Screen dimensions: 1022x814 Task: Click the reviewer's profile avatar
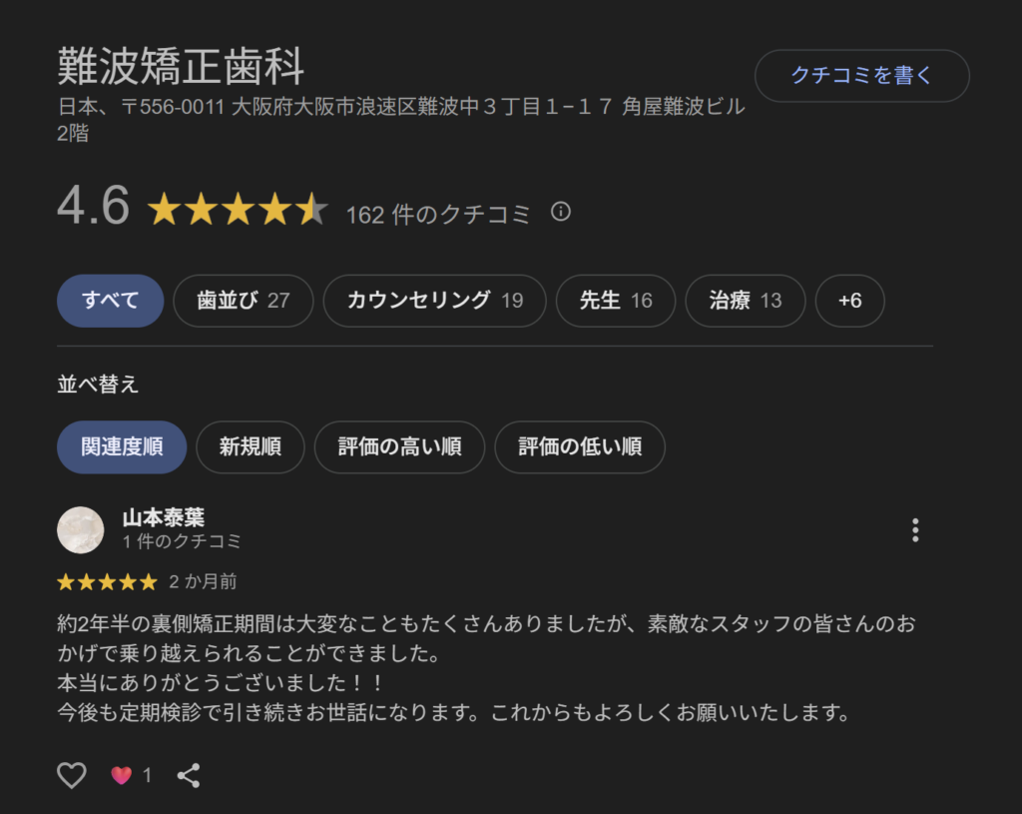point(81,530)
